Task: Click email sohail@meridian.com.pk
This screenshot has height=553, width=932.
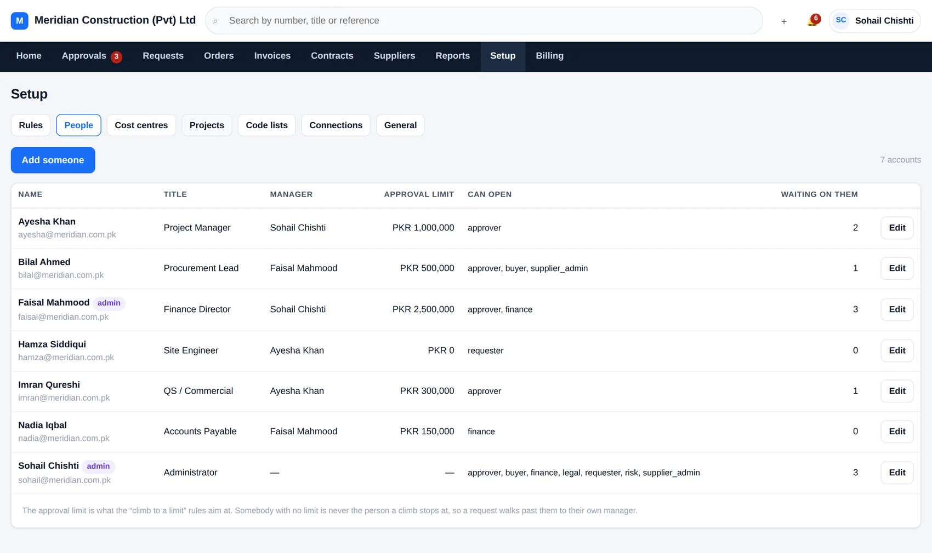Action: click(x=65, y=480)
